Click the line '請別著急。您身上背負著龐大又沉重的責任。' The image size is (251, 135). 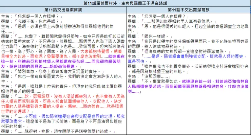pos(59,71)
